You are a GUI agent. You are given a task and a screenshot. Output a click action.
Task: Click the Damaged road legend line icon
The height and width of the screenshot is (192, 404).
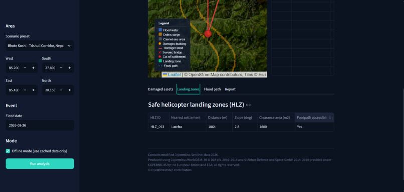[160, 48]
